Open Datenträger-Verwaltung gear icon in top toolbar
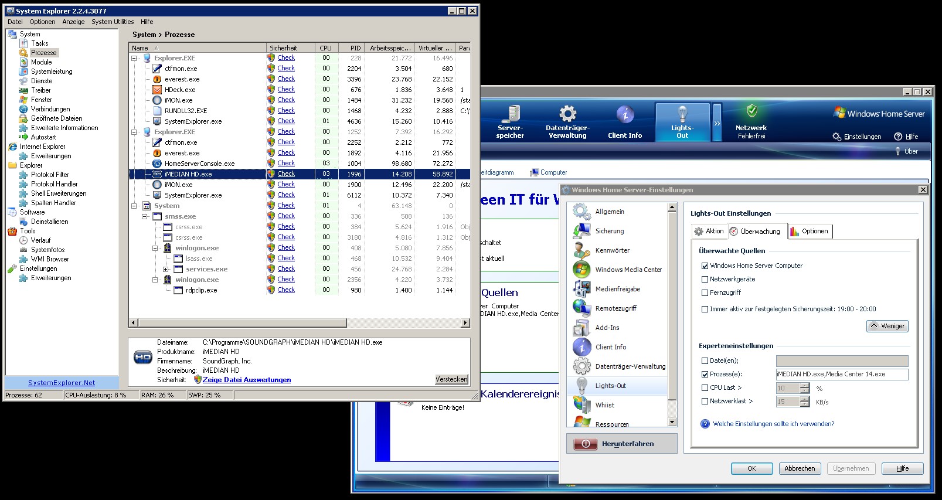Screen dimensions: 942x500 click(x=567, y=114)
